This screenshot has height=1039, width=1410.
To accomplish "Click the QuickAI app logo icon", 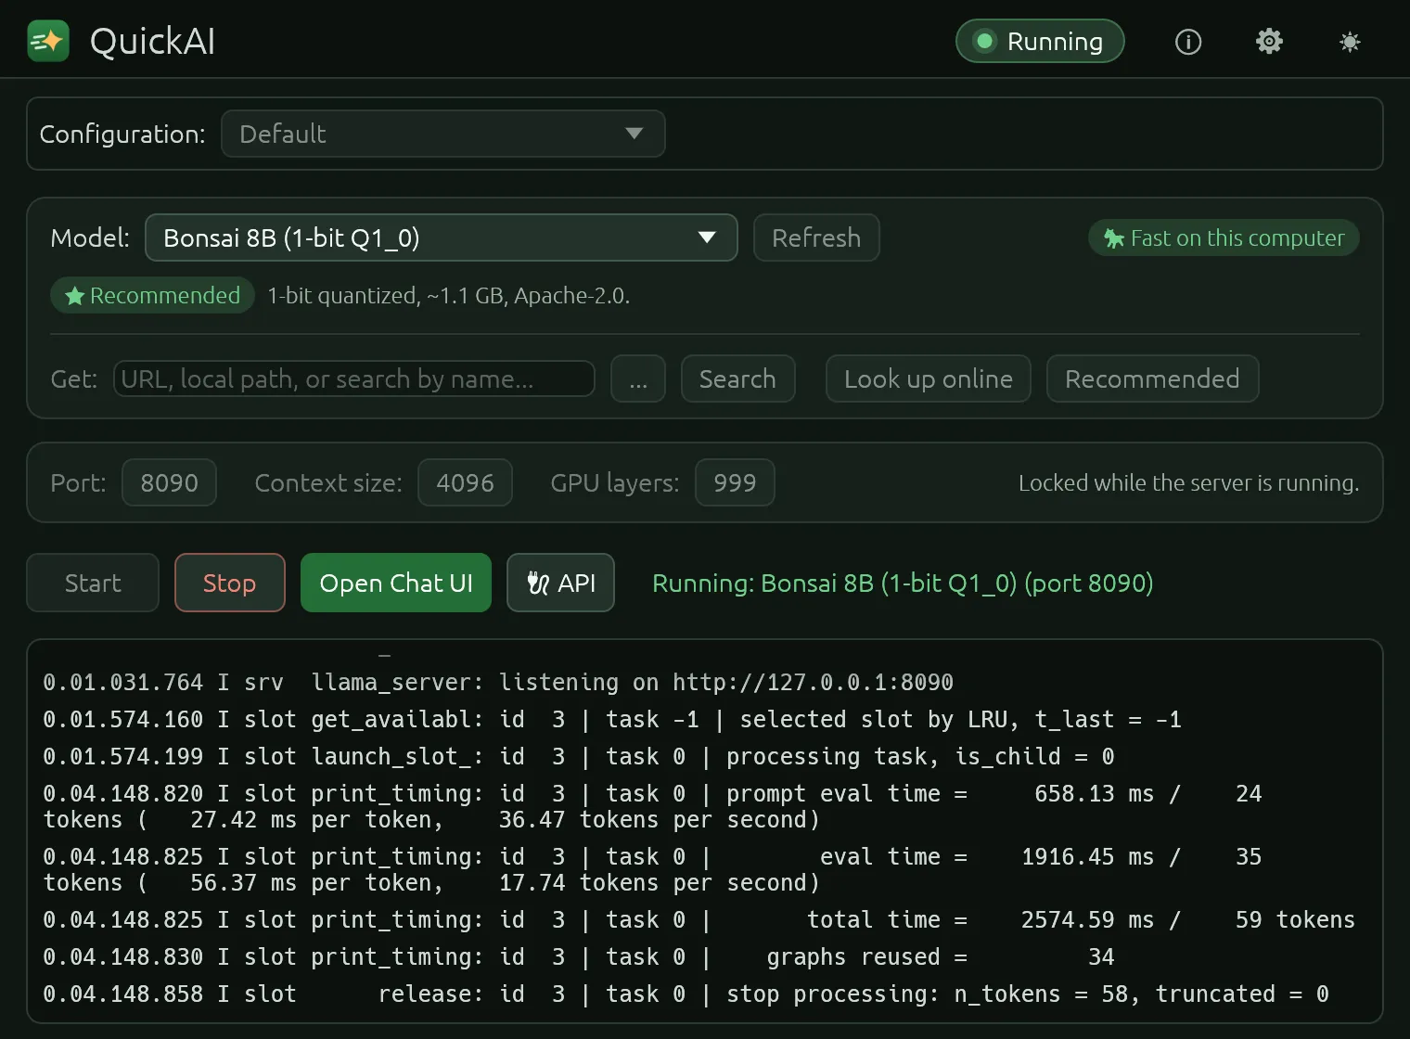I will click(48, 41).
